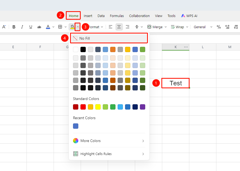Open the Merge dropdown arrow
The width and height of the screenshot is (240, 171).
[166, 27]
